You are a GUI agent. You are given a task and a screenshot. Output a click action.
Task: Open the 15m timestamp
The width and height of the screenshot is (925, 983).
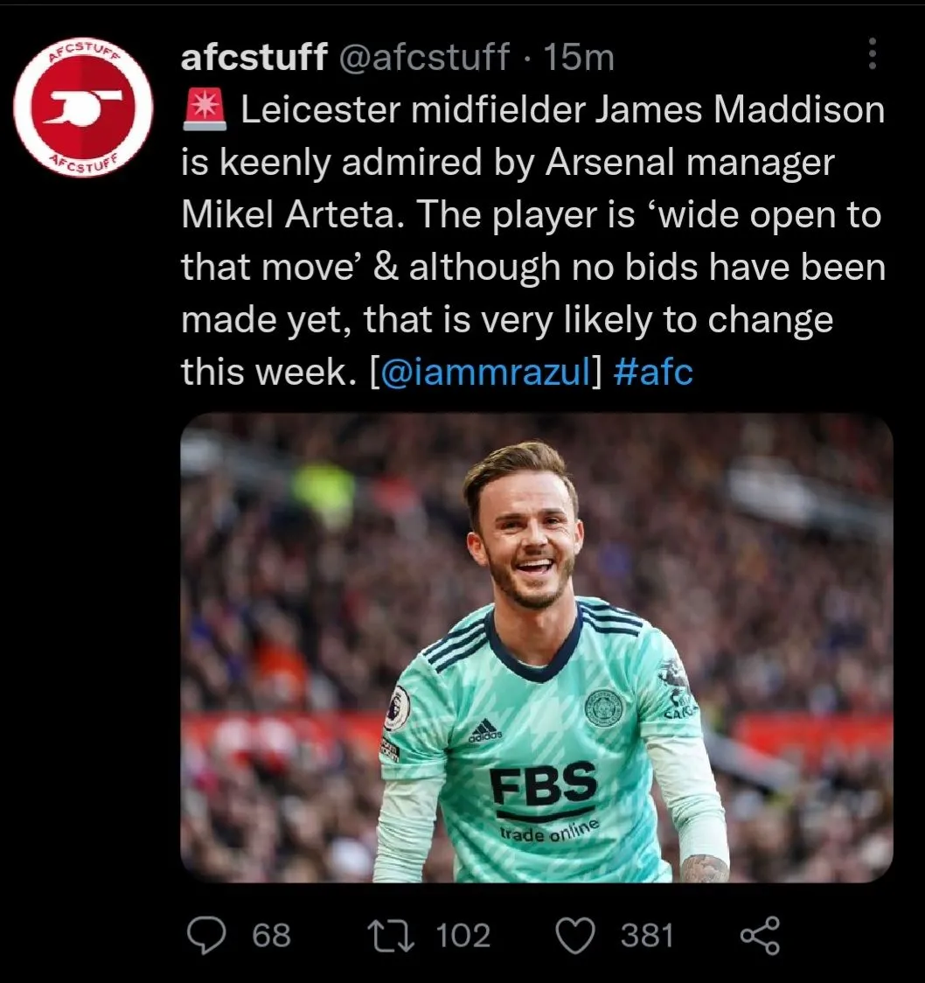tap(579, 58)
